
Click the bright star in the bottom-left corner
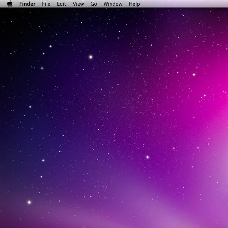[29, 202]
